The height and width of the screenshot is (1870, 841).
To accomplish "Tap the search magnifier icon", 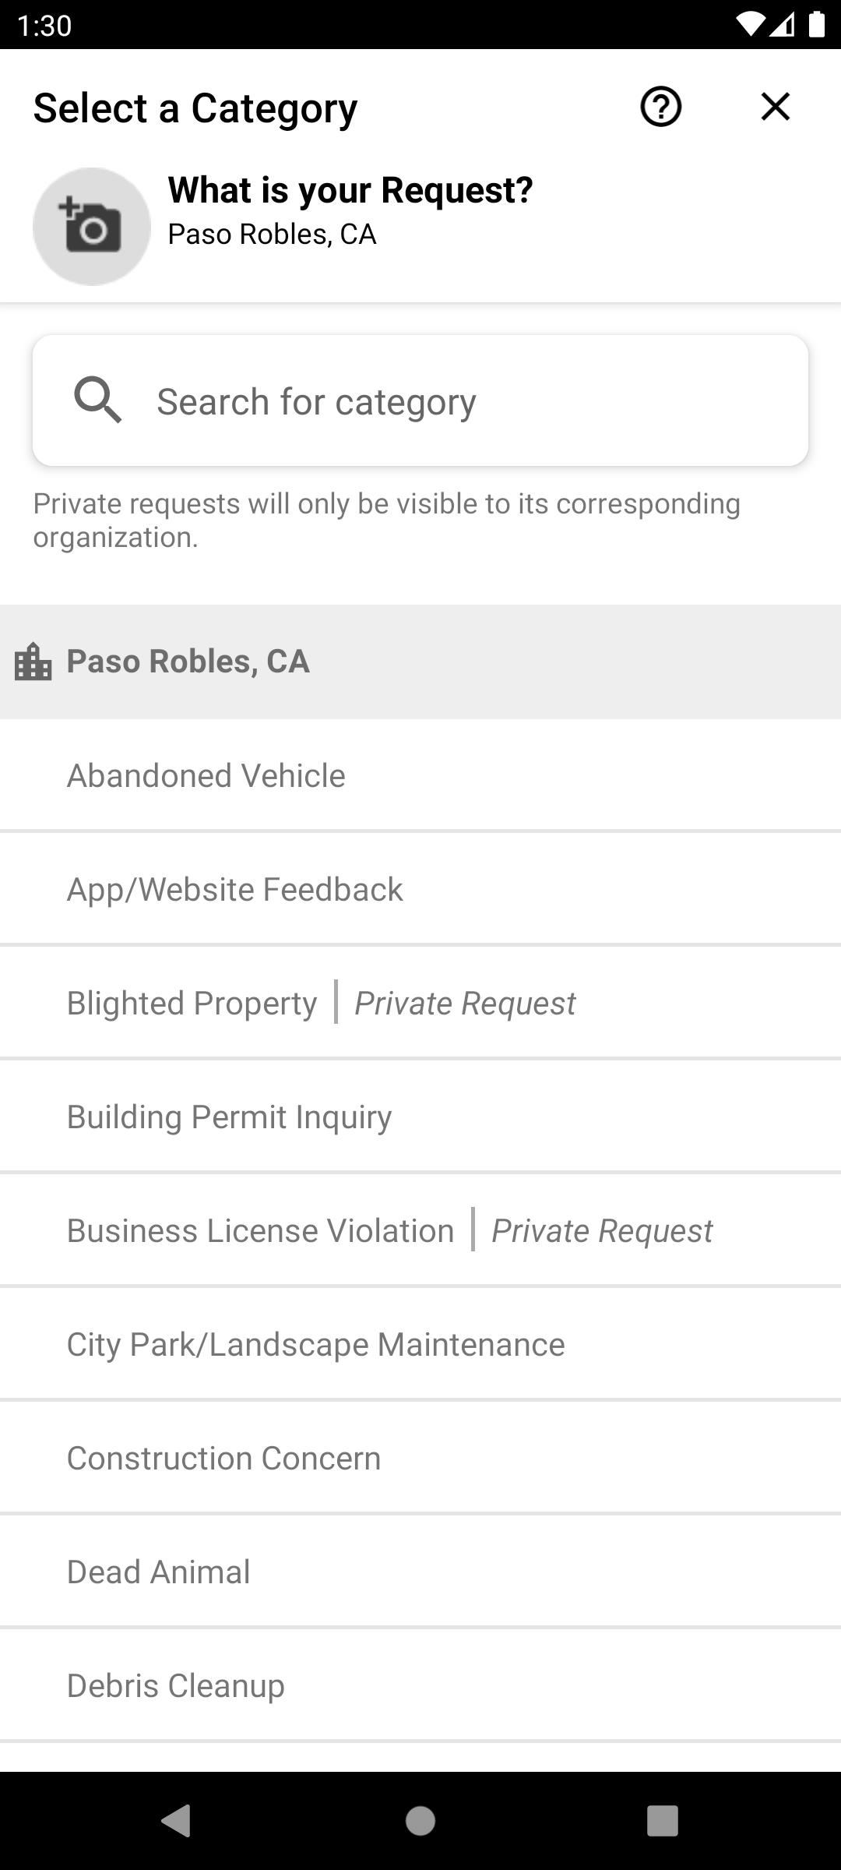I will [98, 400].
